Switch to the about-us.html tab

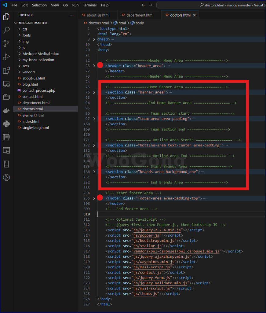pos(98,15)
